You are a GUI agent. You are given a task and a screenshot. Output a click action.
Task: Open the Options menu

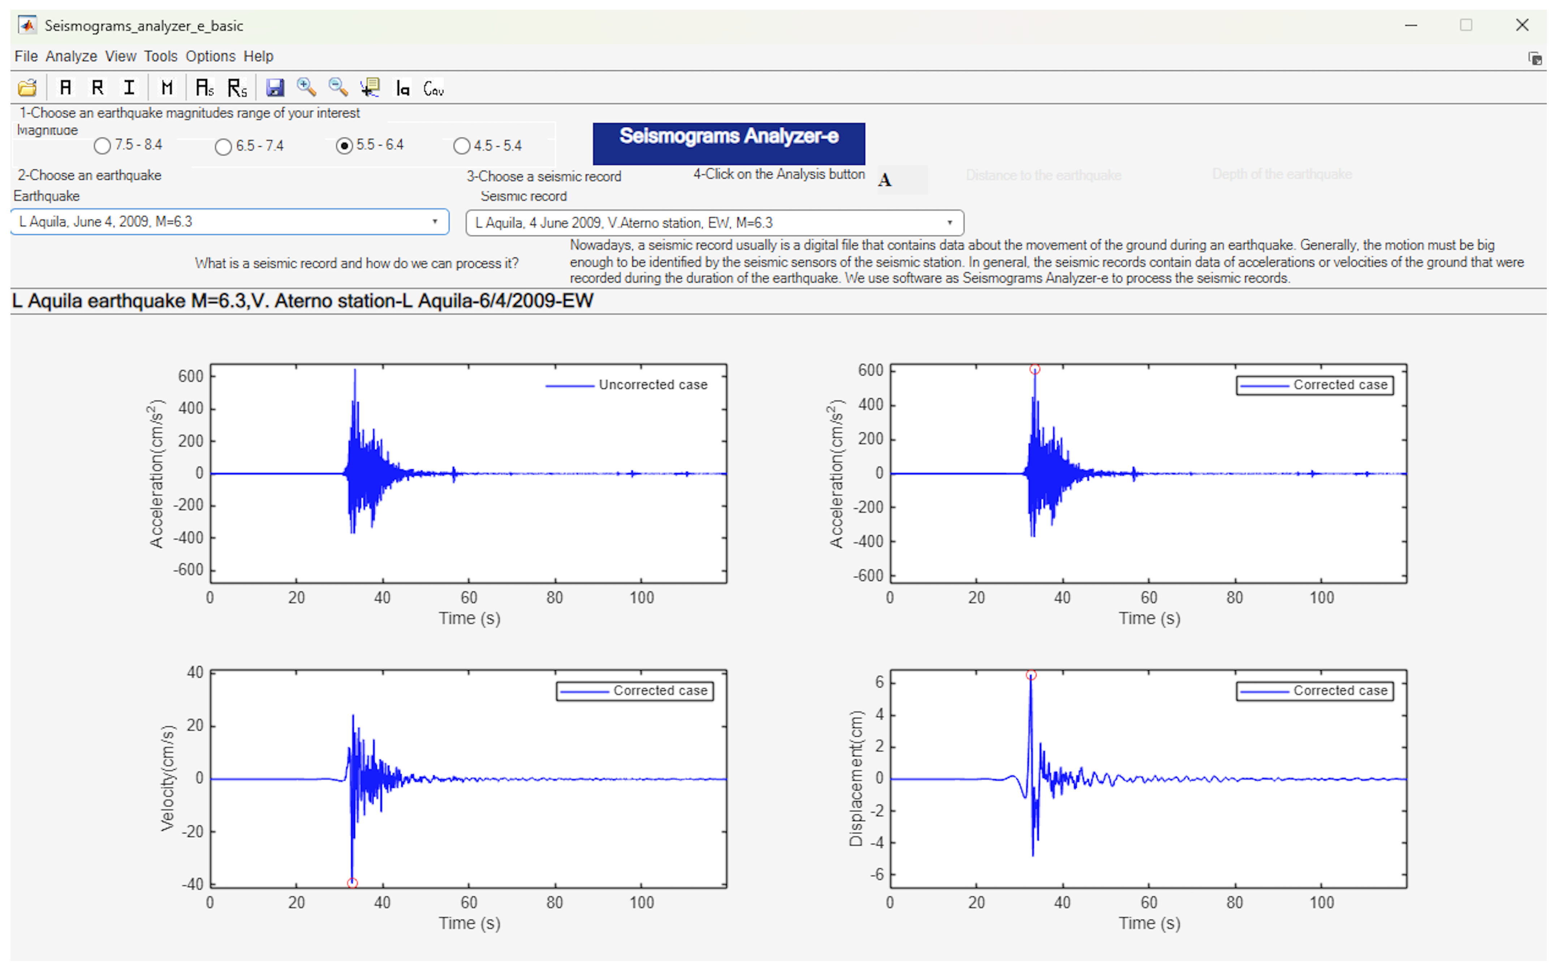210,56
